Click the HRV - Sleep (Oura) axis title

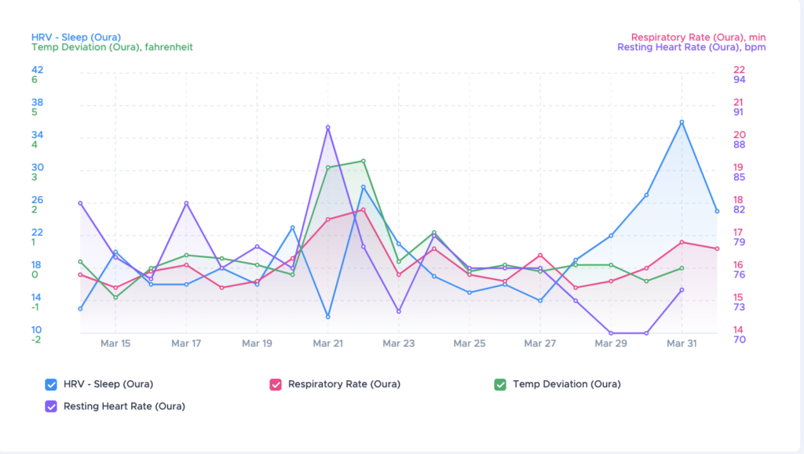pyautogui.click(x=76, y=38)
